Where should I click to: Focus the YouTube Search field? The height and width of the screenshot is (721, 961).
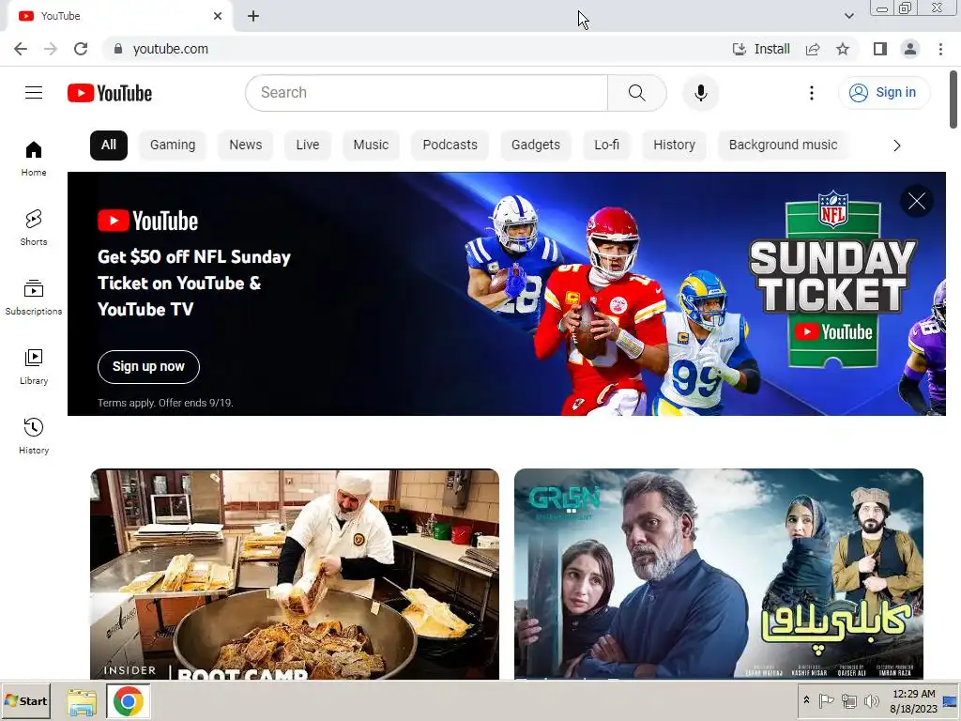coord(427,93)
